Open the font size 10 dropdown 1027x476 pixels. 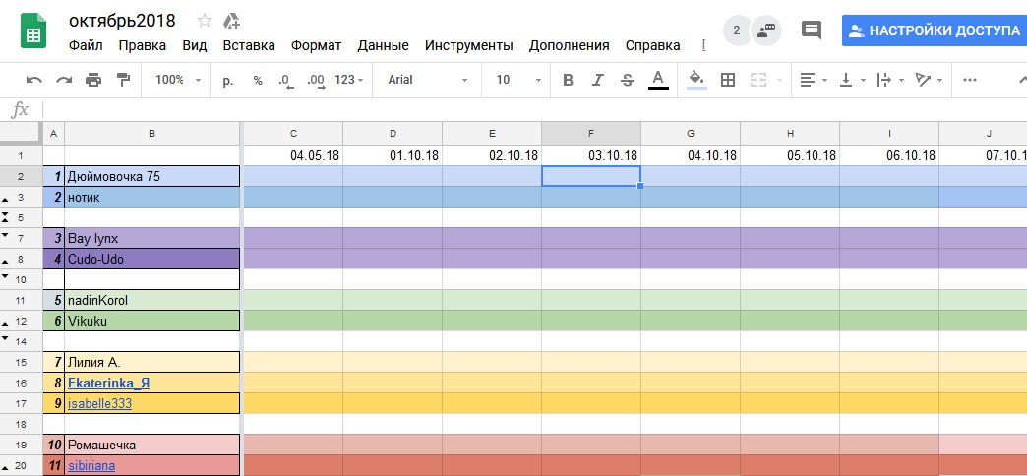(x=518, y=80)
